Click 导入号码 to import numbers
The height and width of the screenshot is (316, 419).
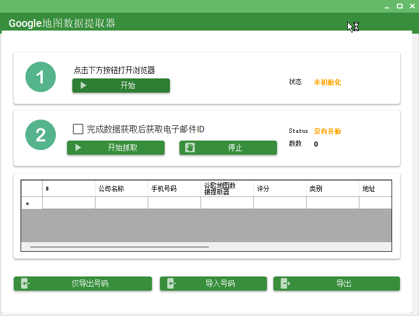(213, 283)
